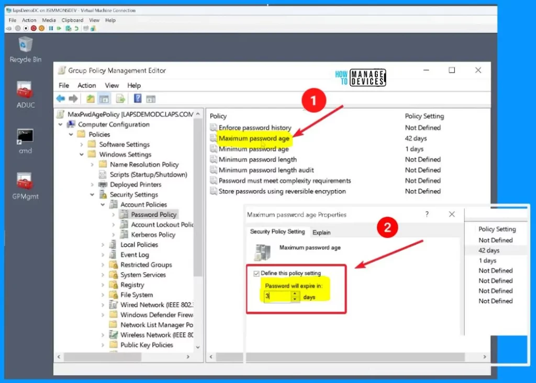The height and width of the screenshot is (383, 536).
Task: Toggle Show/Hide Console Tree icon
Action: tap(104, 99)
